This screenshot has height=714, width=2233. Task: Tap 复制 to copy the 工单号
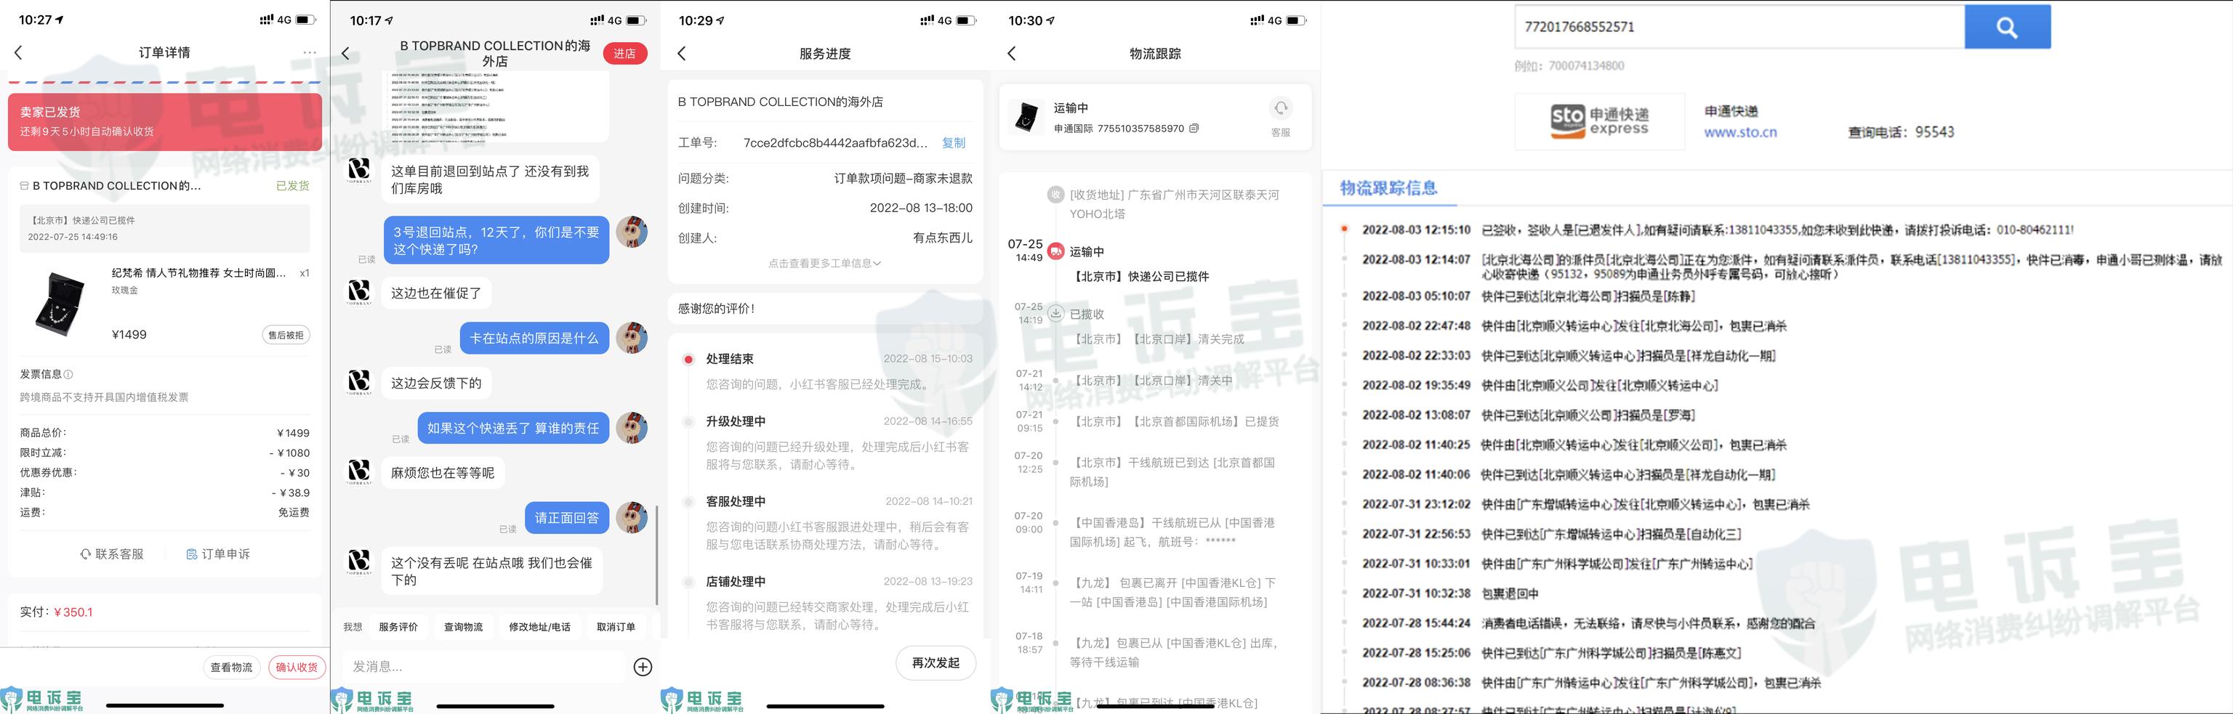pos(954,143)
